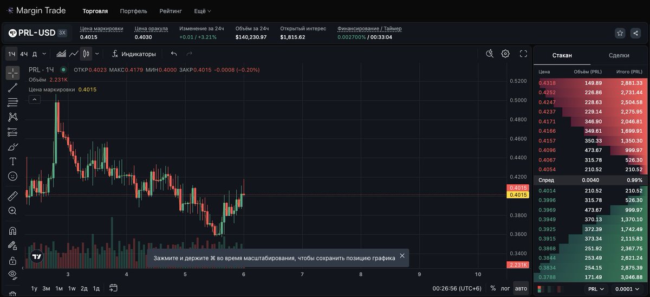Redo chart action
Viewport: 650px width, 297px height.
[x=189, y=54]
